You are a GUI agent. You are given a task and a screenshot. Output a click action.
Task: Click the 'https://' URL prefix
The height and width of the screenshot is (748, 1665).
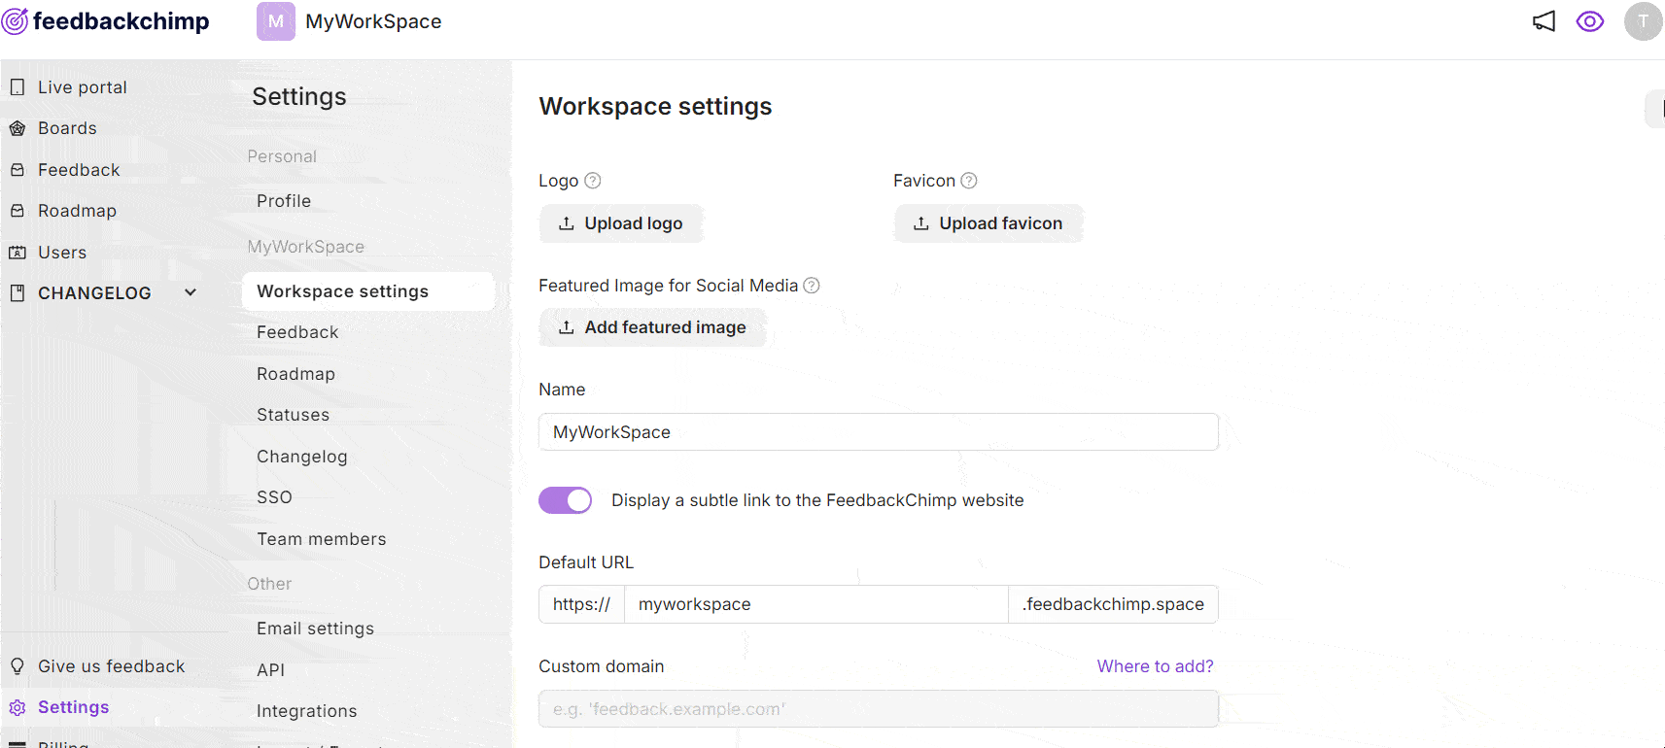click(x=581, y=604)
